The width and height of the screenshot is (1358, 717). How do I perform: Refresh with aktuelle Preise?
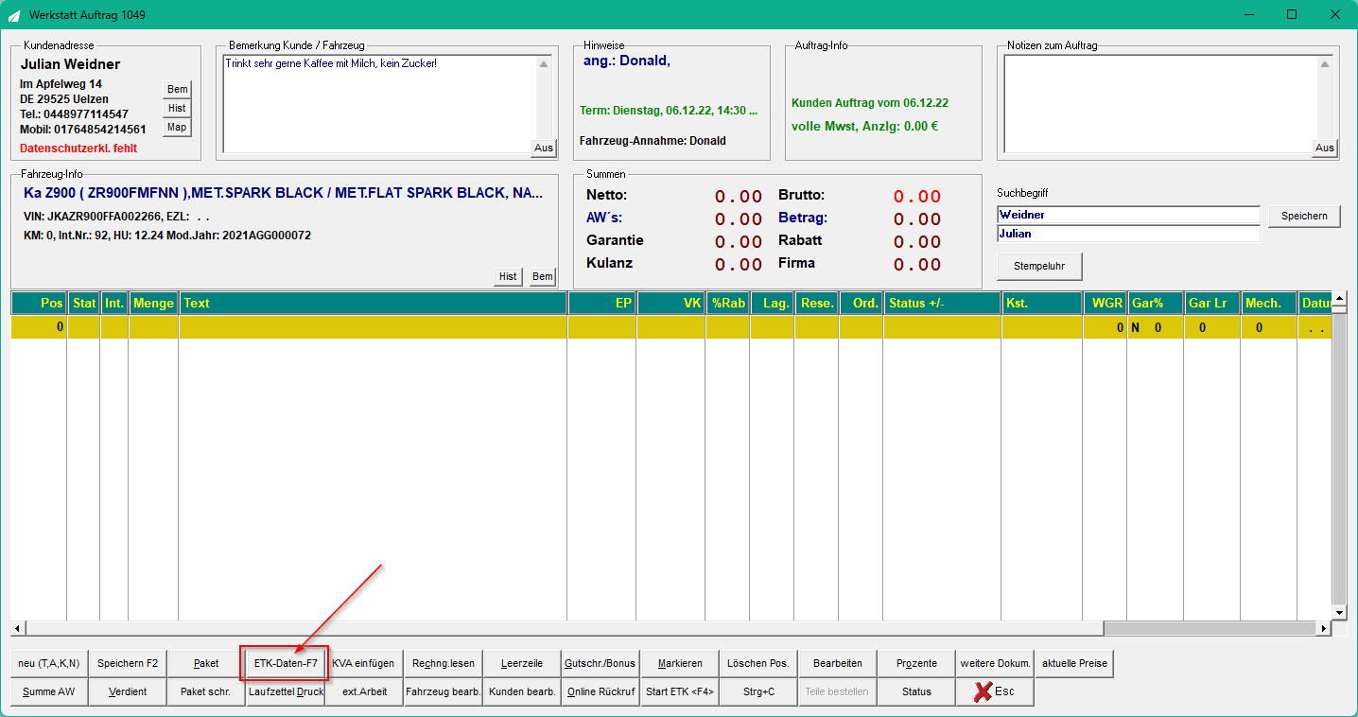coord(1073,663)
